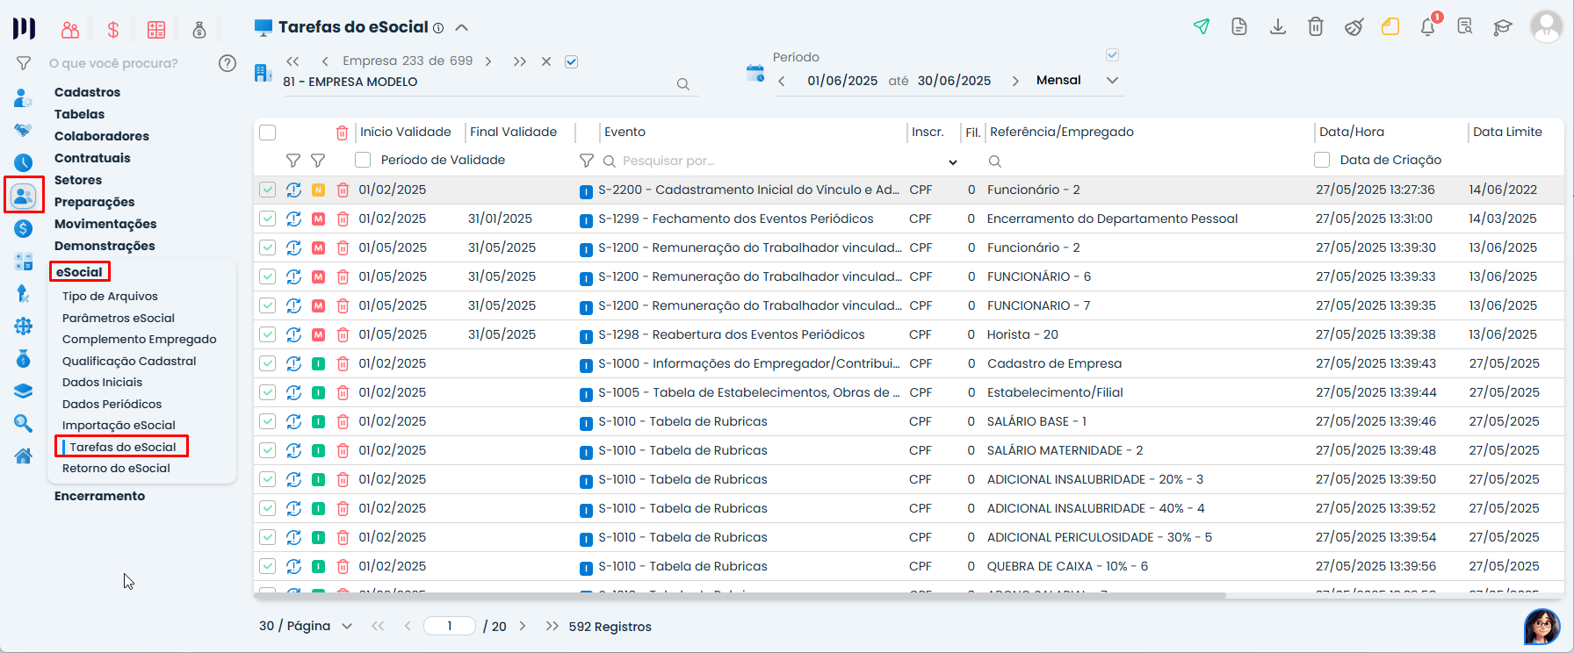The width and height of the screenshot is (1574, 653).
Task: Click the paper plane send icon
Action: 1202,26
